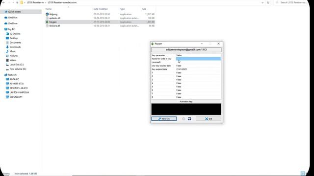Expand the address bar history dropdown
The image size is (314, 176).
pos(262,2)
